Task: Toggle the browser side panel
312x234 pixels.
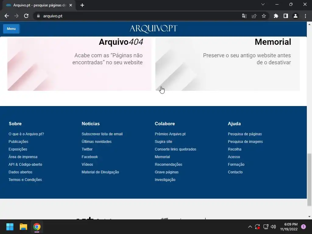Action: (285, 16)
